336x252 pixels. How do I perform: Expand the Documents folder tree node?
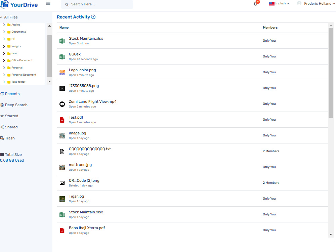click(x=4, y=32)
